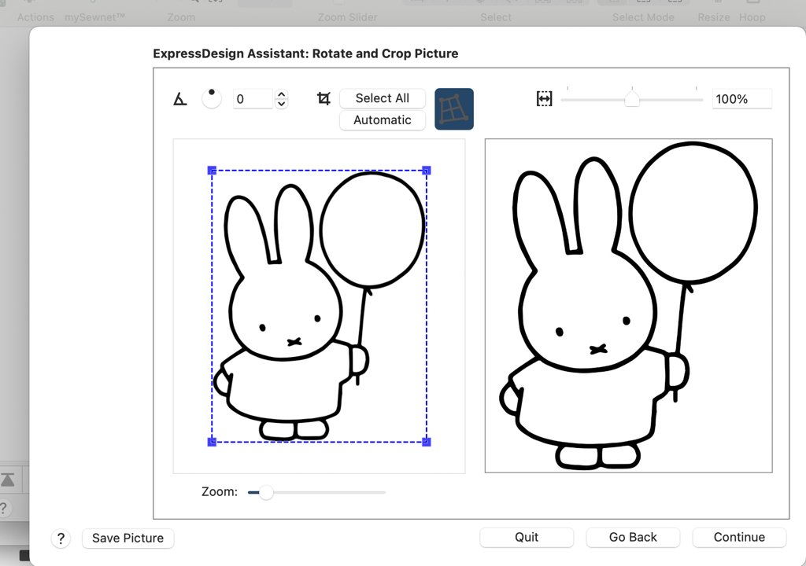Click the Automatic crop button
806x566 pixels.
click(x=383, y=120)
